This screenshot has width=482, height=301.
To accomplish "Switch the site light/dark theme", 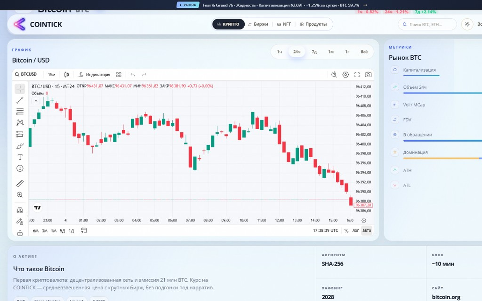I will click(467, 24).
